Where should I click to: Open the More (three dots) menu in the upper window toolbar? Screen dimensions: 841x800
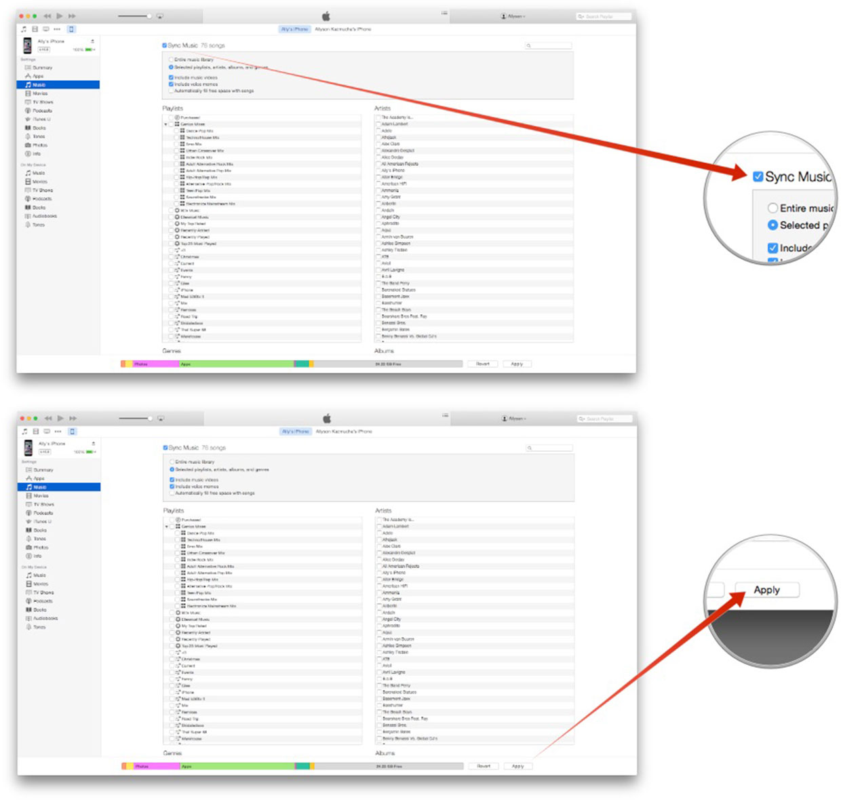click(x=57, y=29)
